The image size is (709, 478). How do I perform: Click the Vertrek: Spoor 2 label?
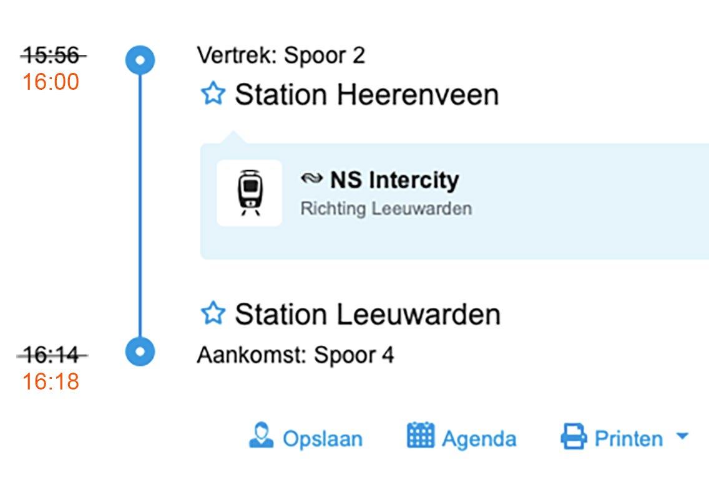coord(281,55)
